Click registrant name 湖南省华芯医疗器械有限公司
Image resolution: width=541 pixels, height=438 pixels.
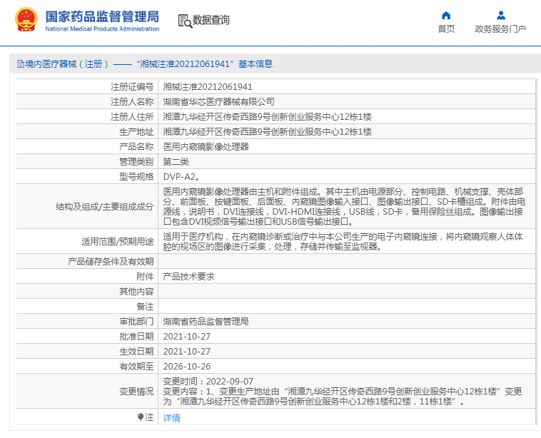tap(218, 102)
